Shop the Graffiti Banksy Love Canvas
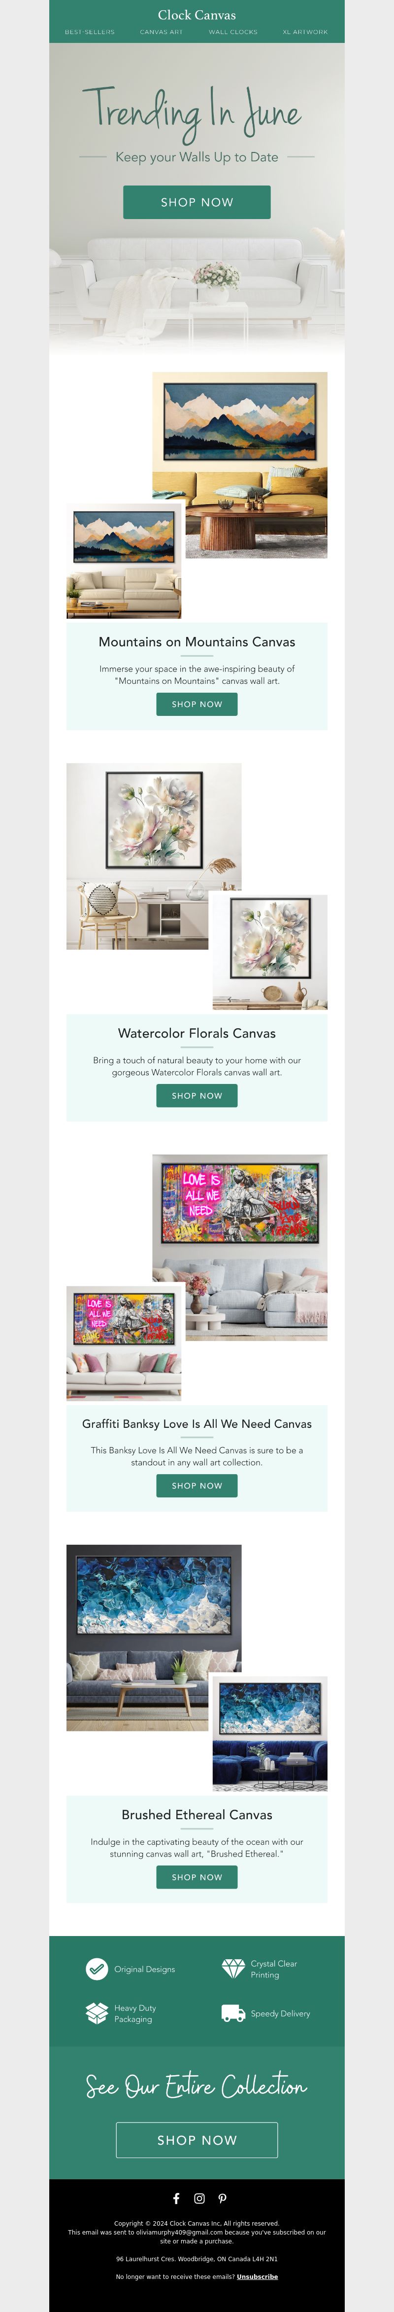394x2312 pixels. pyautogui.click(x=197, y=1486)
